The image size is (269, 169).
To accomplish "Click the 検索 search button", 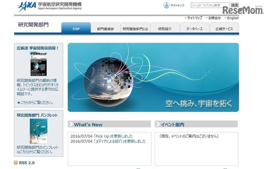I will [234, 5].
